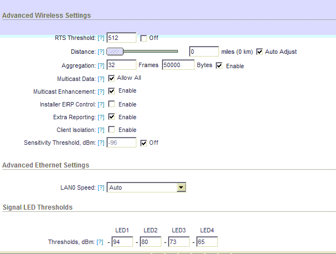Open Installer EIRP Control help link
Viewport: 336px width, 254px height.
(101, 104)
